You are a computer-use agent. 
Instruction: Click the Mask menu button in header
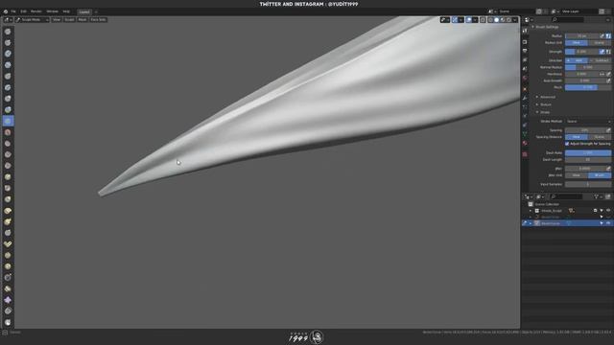coord(83,19)
